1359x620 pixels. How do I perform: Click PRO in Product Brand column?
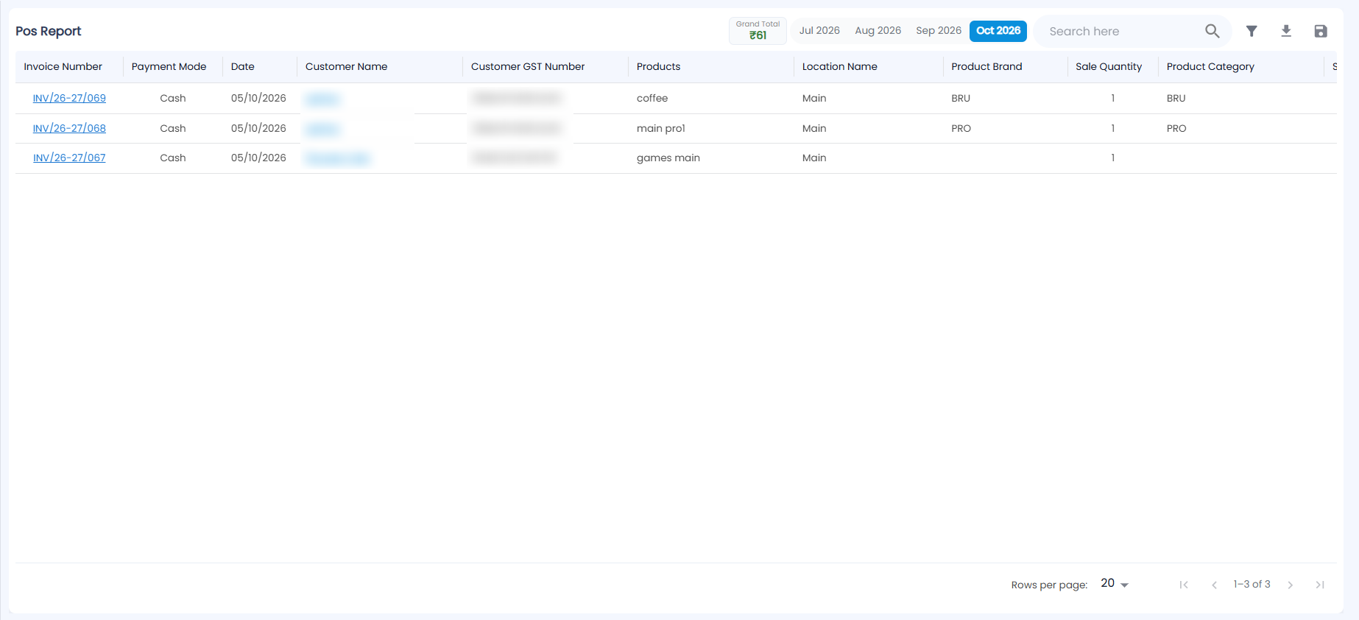961,128
